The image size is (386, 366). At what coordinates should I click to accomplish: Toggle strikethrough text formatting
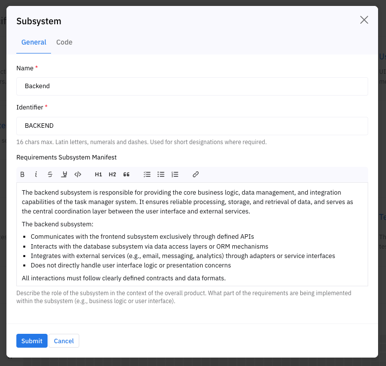(x=50, y=174)
